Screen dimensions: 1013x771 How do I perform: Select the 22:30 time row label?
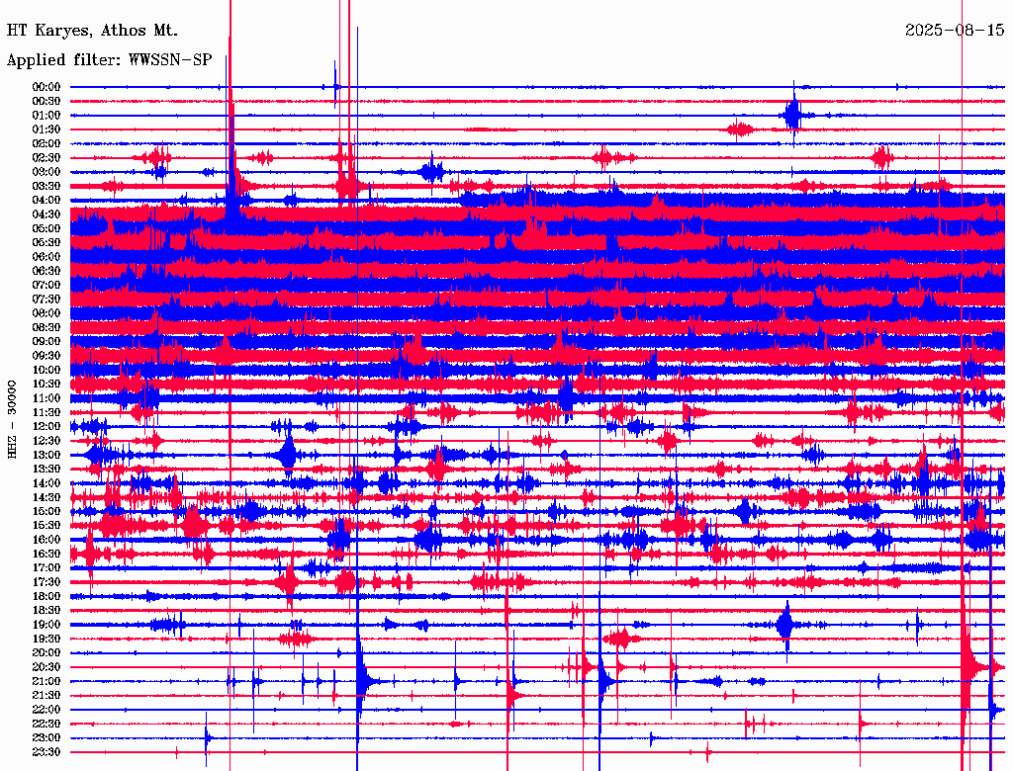46,724
